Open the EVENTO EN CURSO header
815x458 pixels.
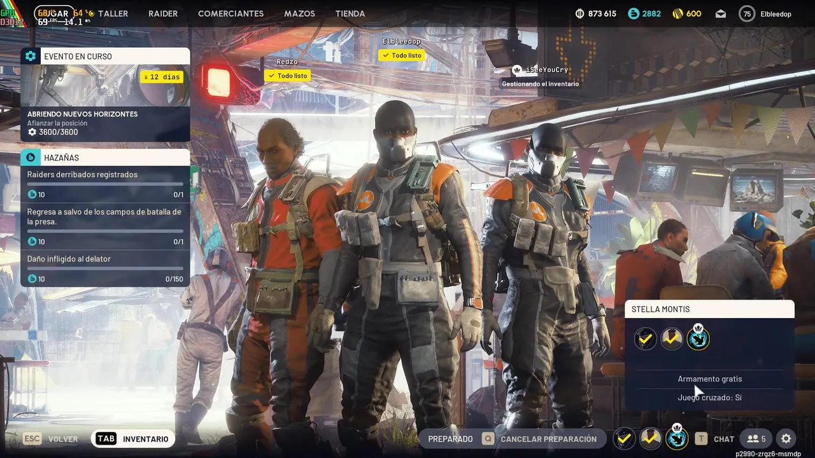point(105,56)
